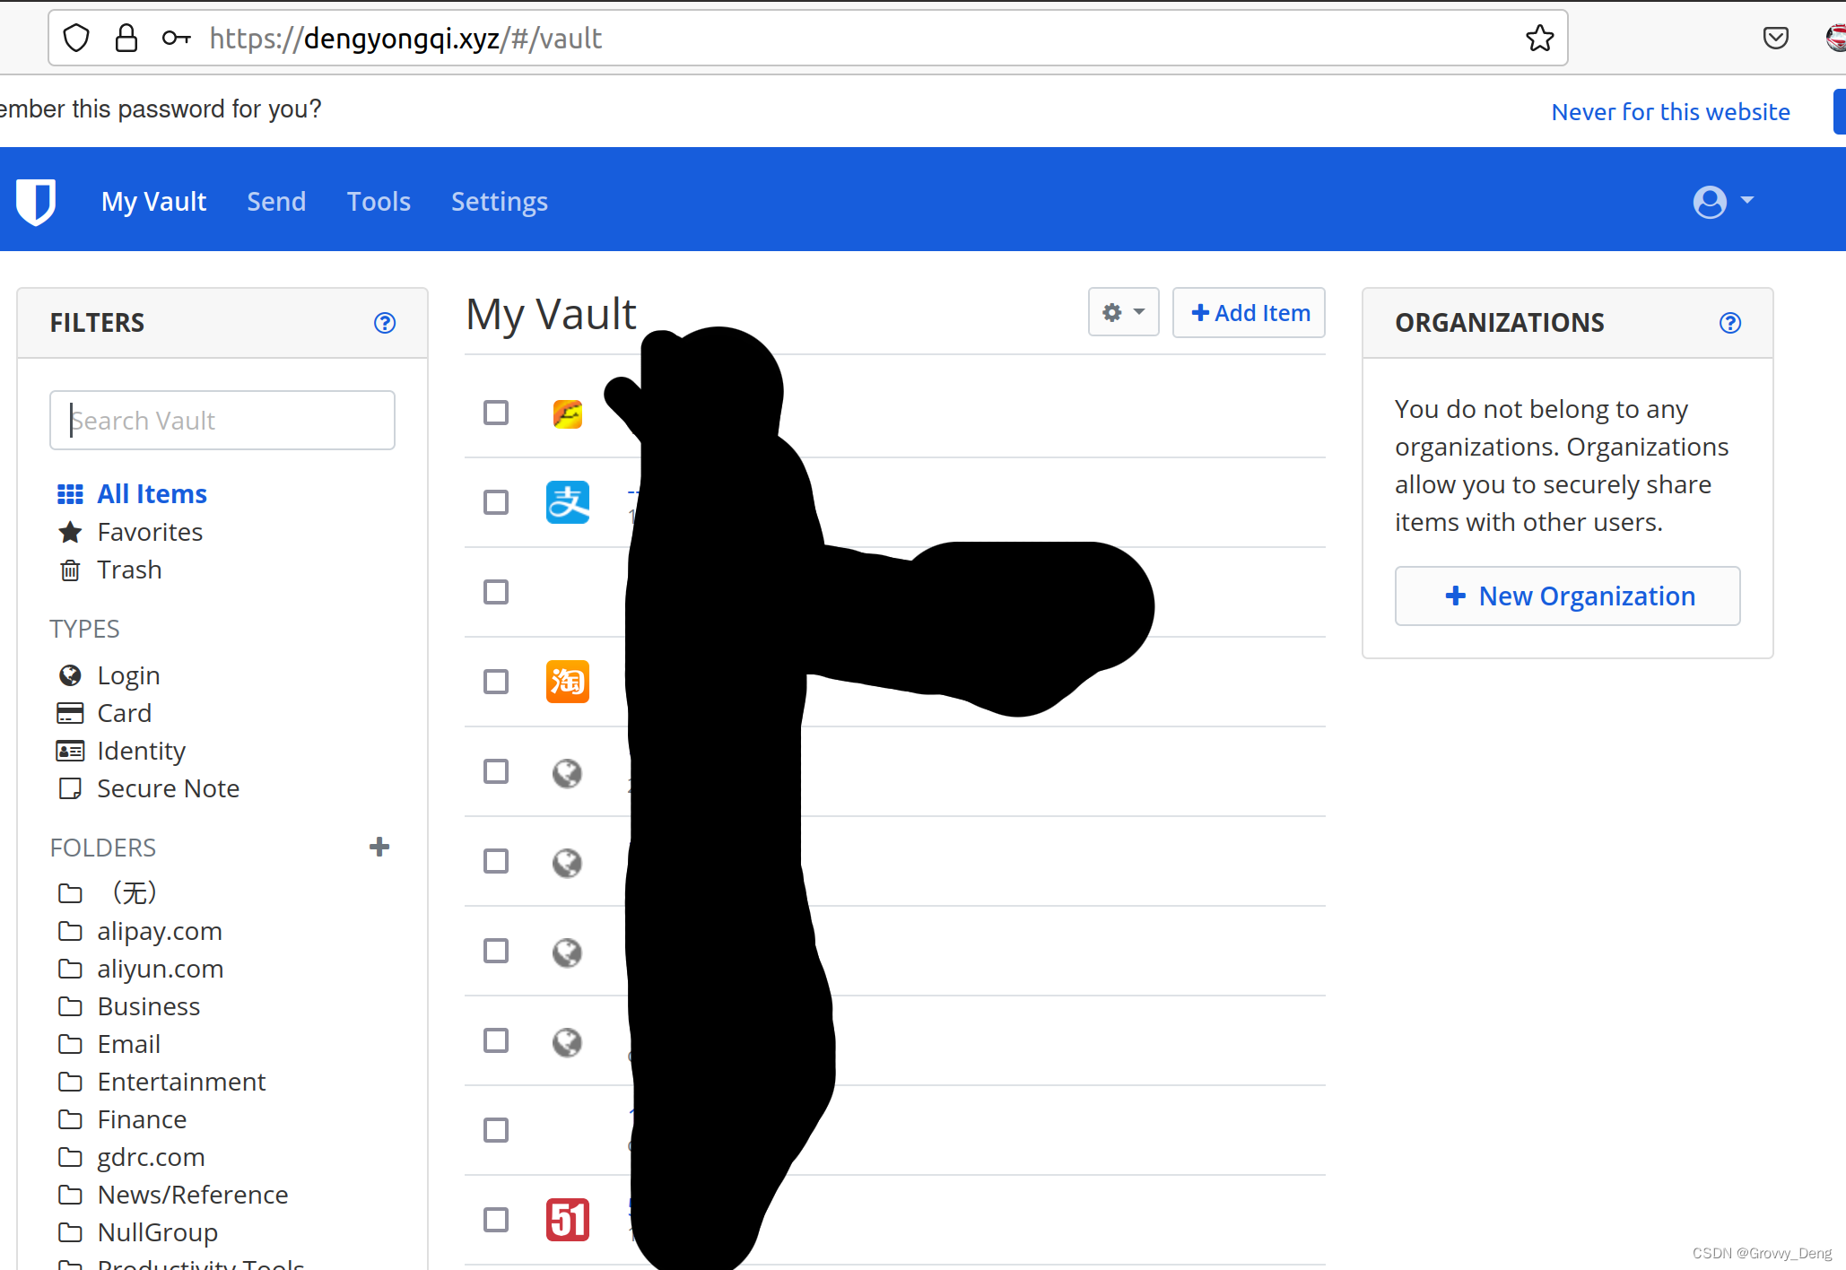1846x1270 pixels.
Task: Open the Alipay vault item icon
Action: (x=567, y=502)
